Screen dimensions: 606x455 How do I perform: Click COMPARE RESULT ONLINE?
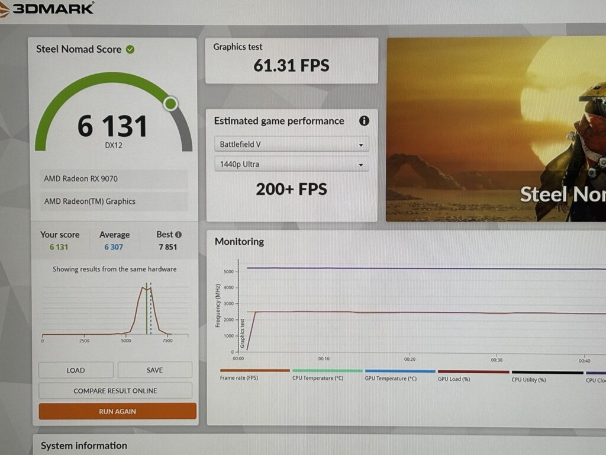pos(115,391)
